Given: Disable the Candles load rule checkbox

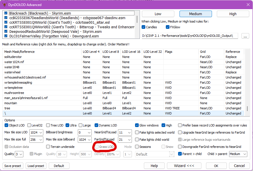Looking at the screenshot, I should [x=144, y=27].
